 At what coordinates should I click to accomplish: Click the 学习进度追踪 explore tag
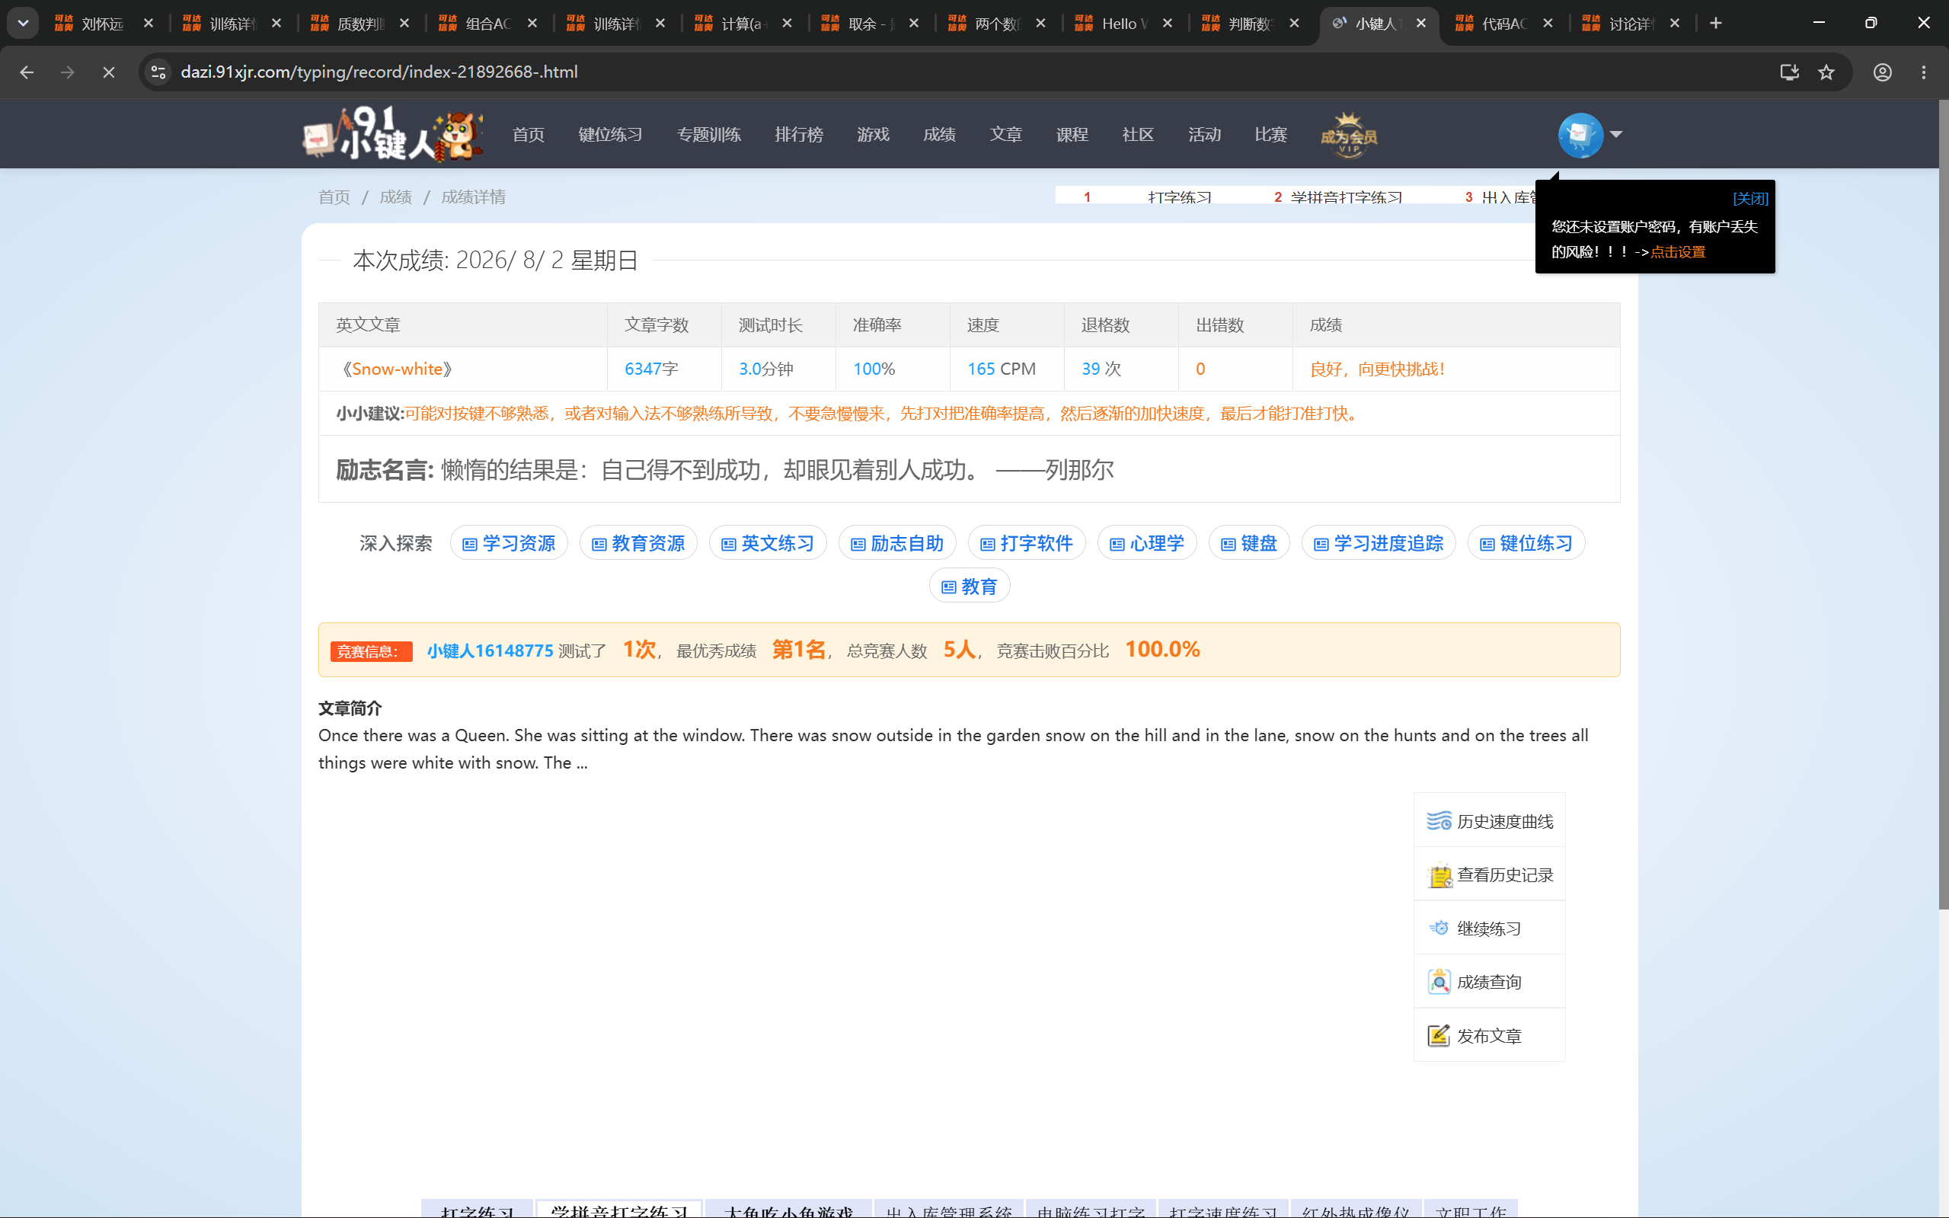[1379, 543]
